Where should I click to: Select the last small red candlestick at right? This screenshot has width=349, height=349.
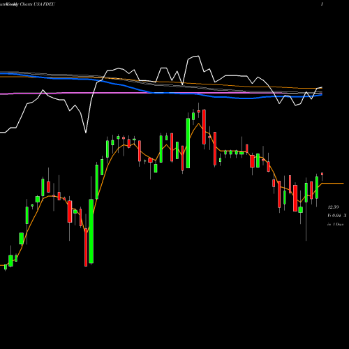click(x=322, y=174)
